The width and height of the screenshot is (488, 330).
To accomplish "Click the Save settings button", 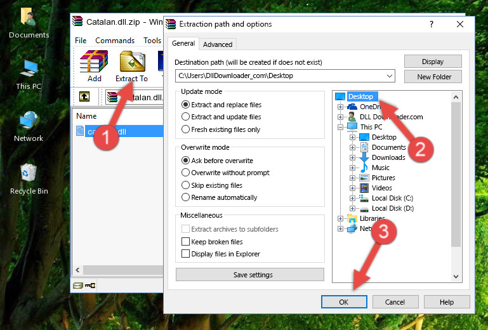I will 249,275.
